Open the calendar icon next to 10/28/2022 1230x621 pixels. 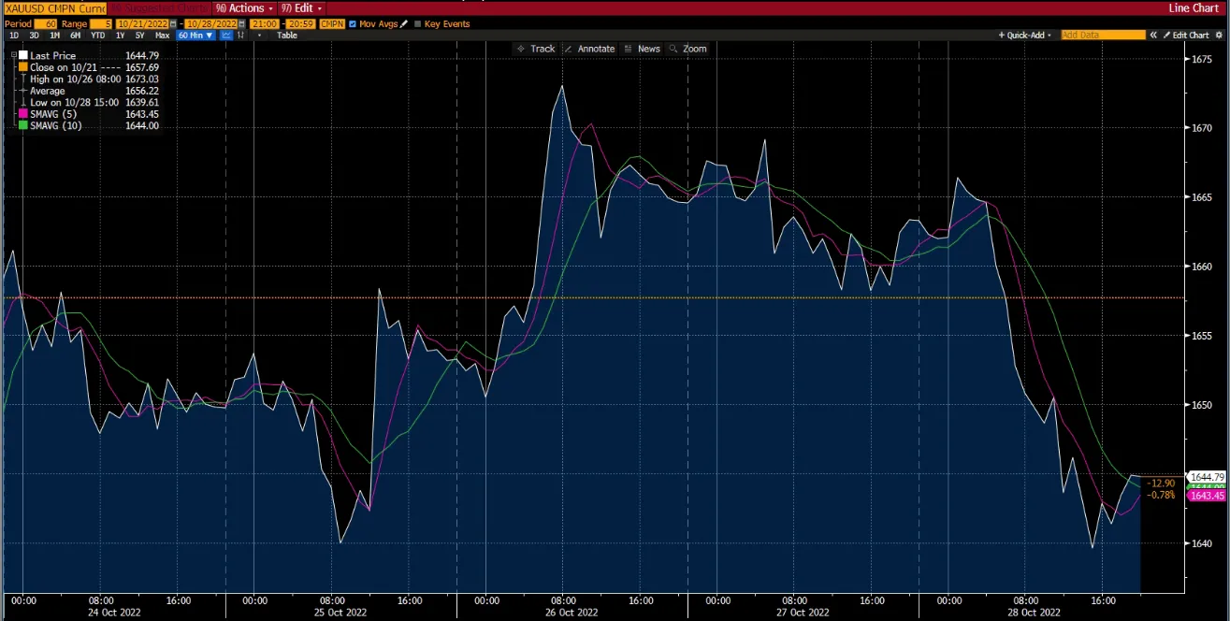click(240, 23)
